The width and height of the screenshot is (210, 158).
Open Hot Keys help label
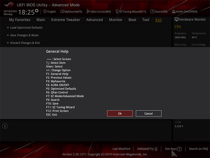click(171, 149)
